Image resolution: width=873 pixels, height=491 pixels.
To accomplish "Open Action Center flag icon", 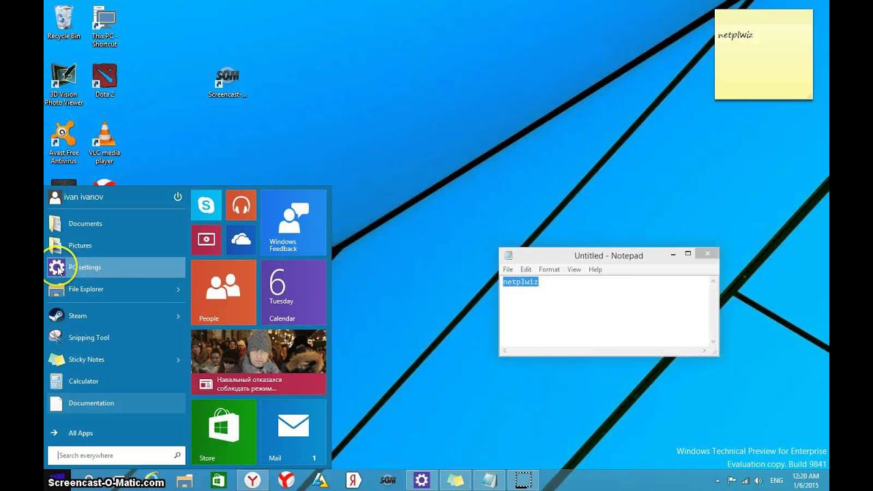I will coord(732,481).
